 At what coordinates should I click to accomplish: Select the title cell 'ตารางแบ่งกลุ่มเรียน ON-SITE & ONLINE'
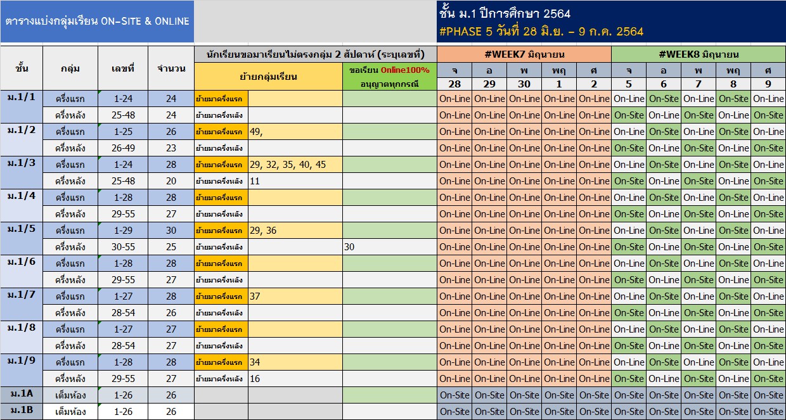[97, 22]
